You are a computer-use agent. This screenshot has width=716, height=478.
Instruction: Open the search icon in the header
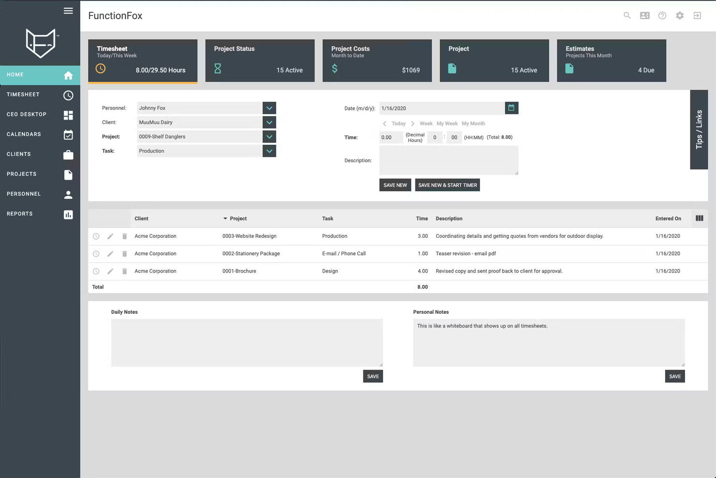627,15
